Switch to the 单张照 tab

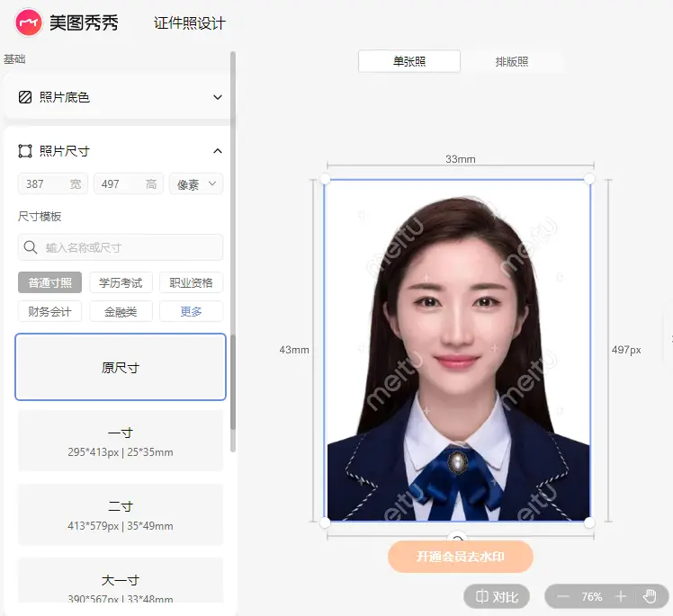(x=409, y=61)
